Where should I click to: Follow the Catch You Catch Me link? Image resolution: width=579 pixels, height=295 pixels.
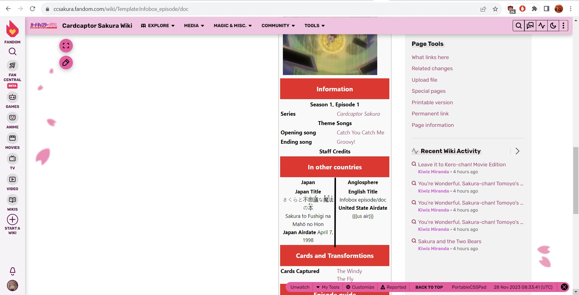(360, 132)
